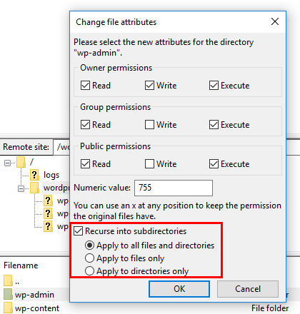The width and height of the screenshot is (300, 314).
Task: Collapse the root directory tree node
Action: pos(7,163)
